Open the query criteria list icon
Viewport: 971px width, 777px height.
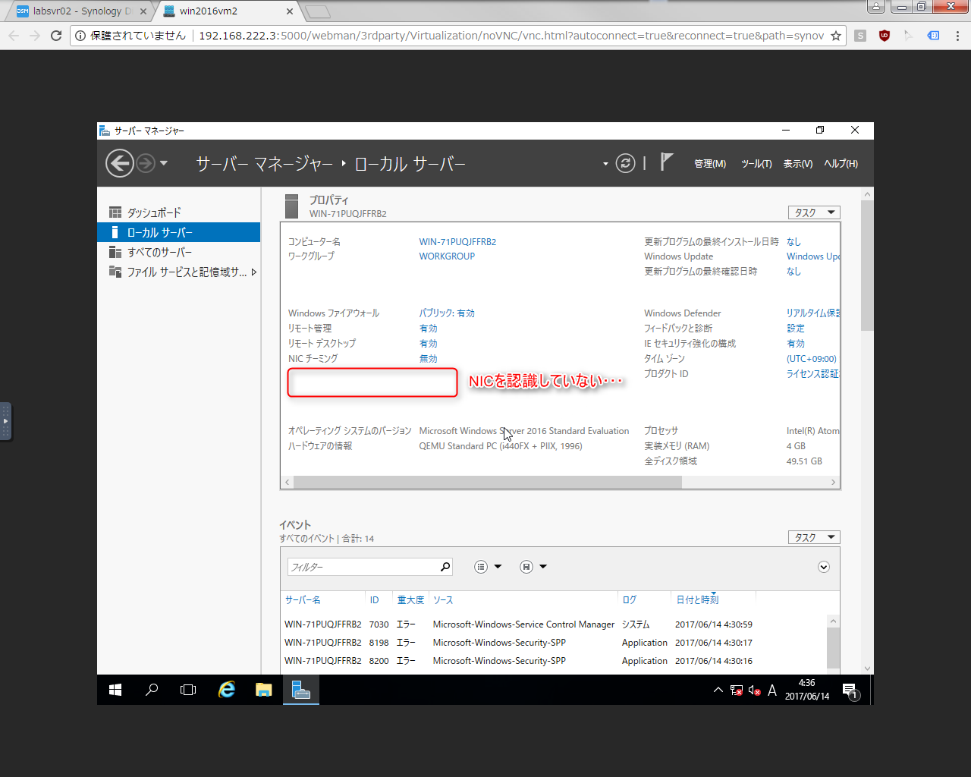(481, 567)
